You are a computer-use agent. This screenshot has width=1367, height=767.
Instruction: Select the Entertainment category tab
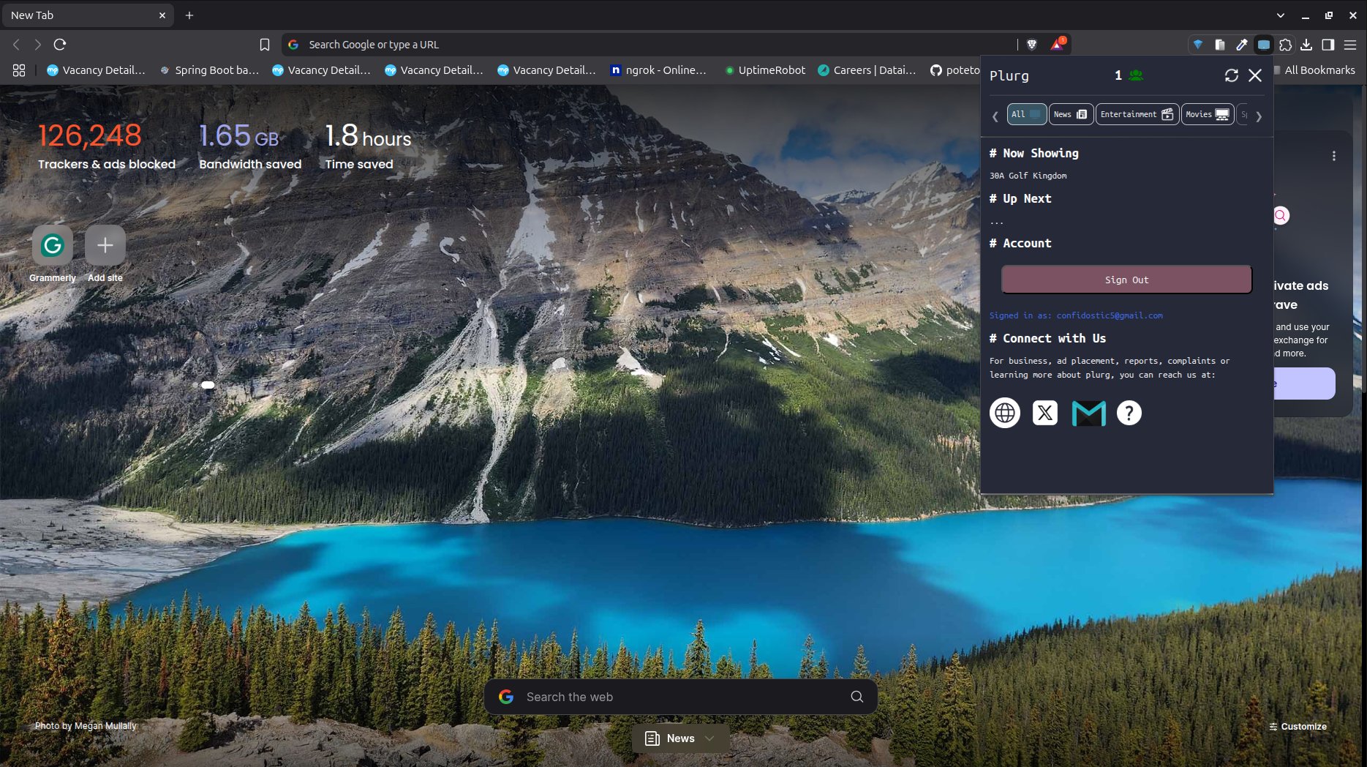pyautogui.click(x=1136, y=114)
